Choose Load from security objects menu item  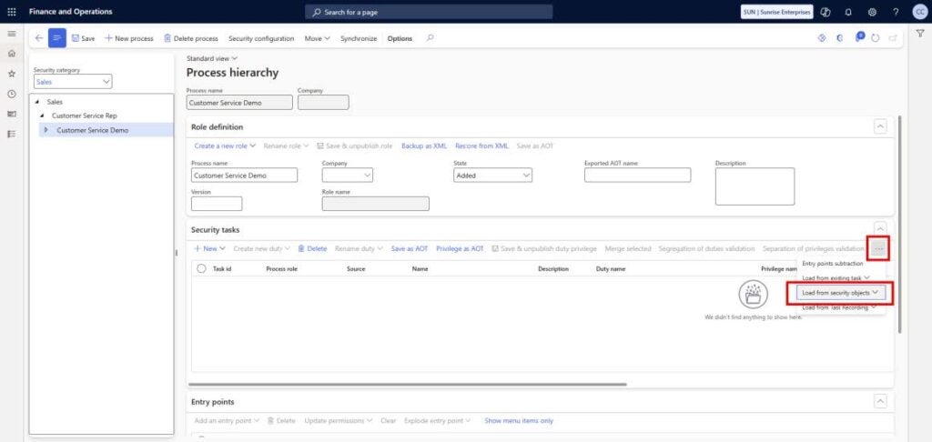pyautogui.click(x=839, y=293)
